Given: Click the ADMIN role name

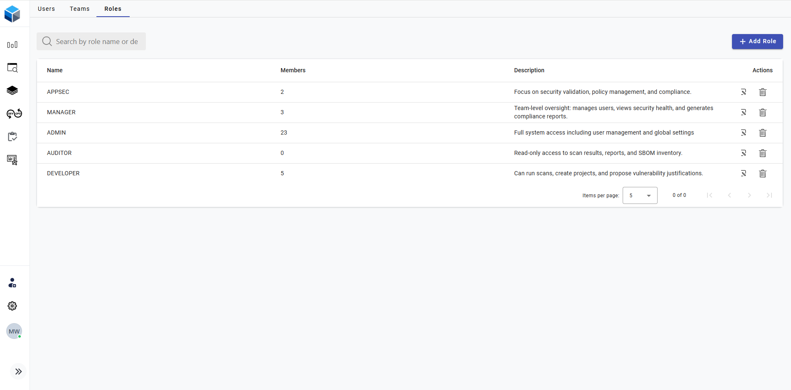Looking at the screenshot, I should pyautogui.click(x=57, y=133).
